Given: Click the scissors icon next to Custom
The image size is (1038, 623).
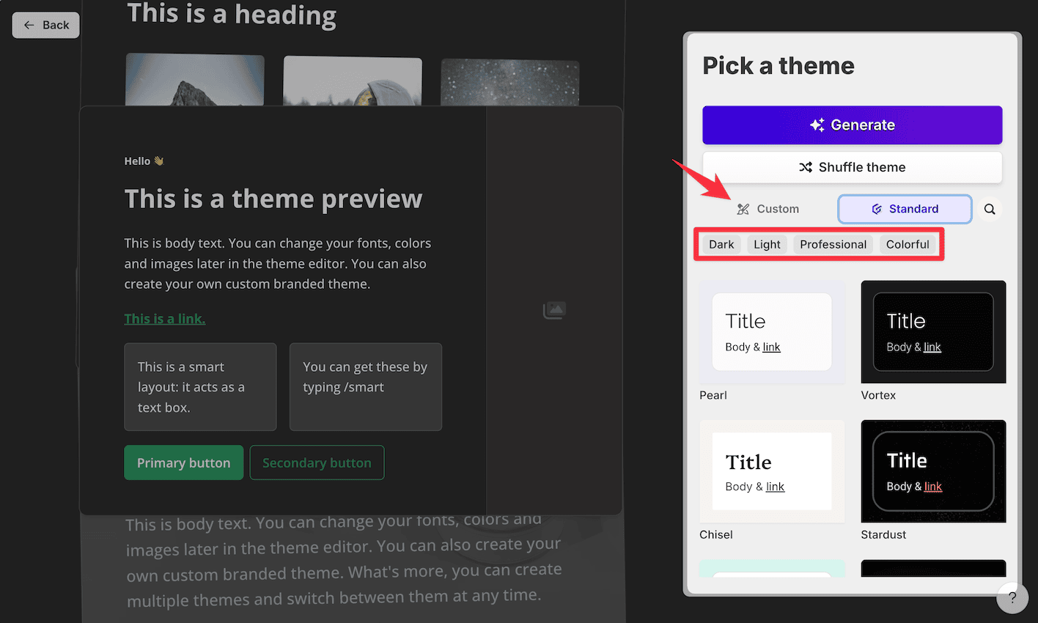Looking at the screenshot, I should pos(743,209).
